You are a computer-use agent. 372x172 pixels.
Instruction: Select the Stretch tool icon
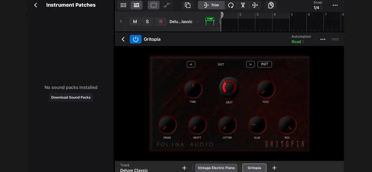(x=255, y=5)
